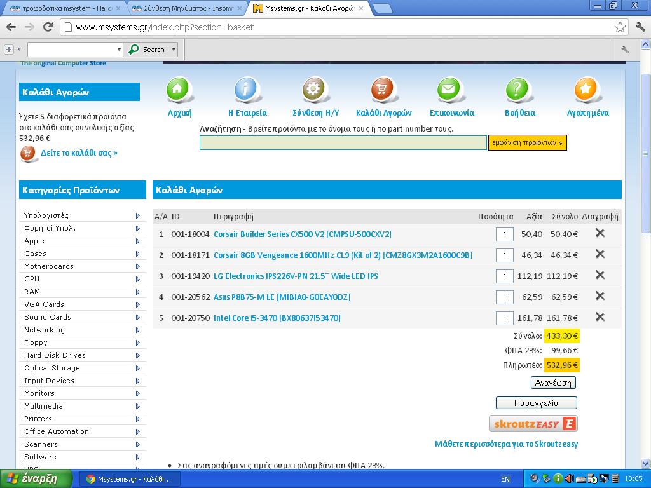
Task: Click the volume icon in system tray
Action: point(569,479)
